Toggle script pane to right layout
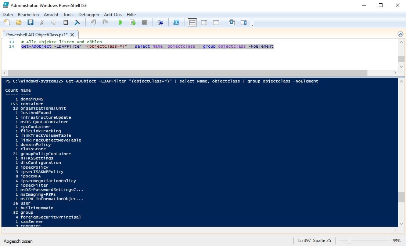The width and height of the screenshot is (406, 246). pos(204,23)
